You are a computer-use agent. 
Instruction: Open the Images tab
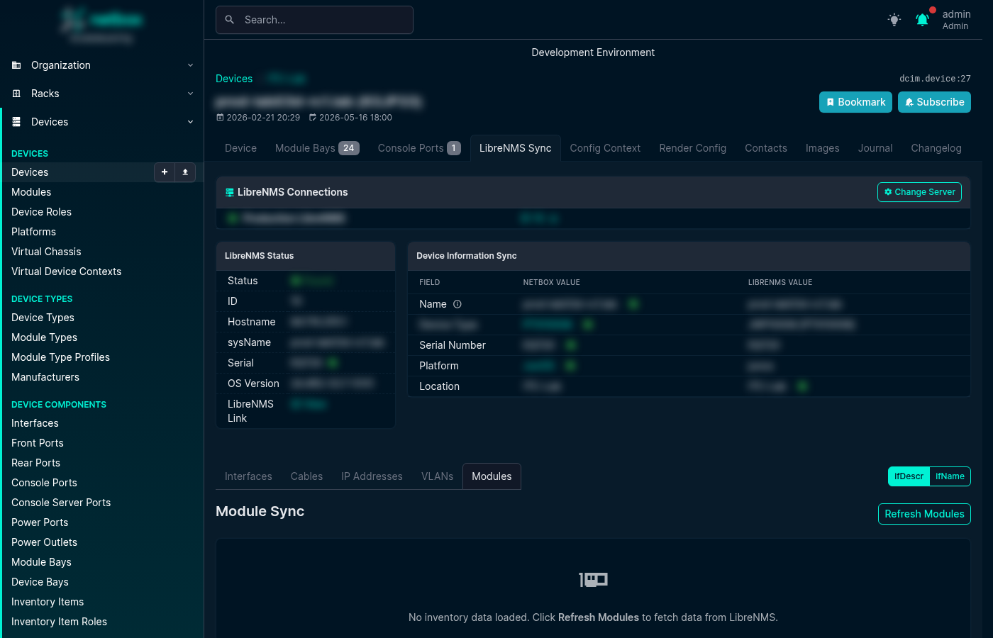[822, 148]
